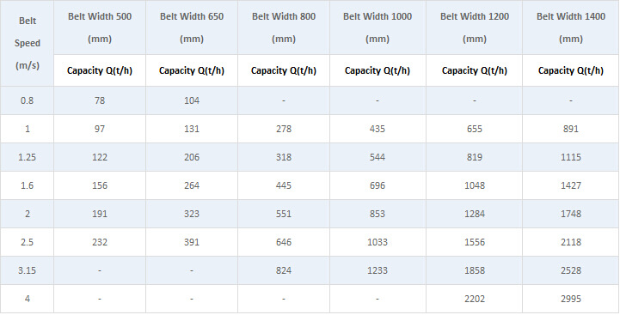Click the Capacity Q(t/h) subheader under Belt Width 1400
This screenshot has width=620, height=315.
[x=571, y=70]
